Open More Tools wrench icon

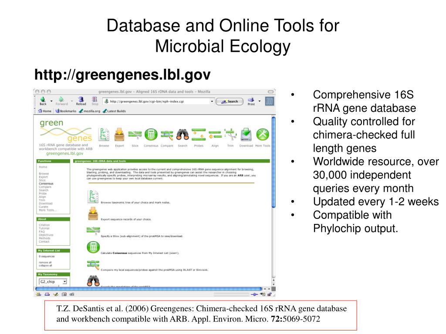coord(263,134)
